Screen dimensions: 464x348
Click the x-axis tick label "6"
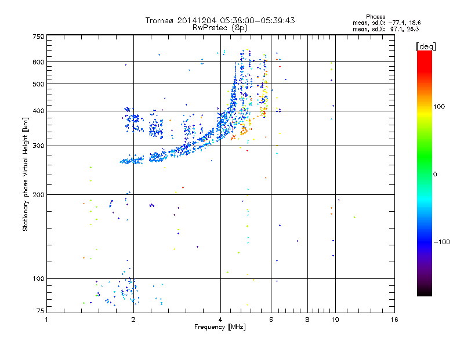tap(271, 320)
